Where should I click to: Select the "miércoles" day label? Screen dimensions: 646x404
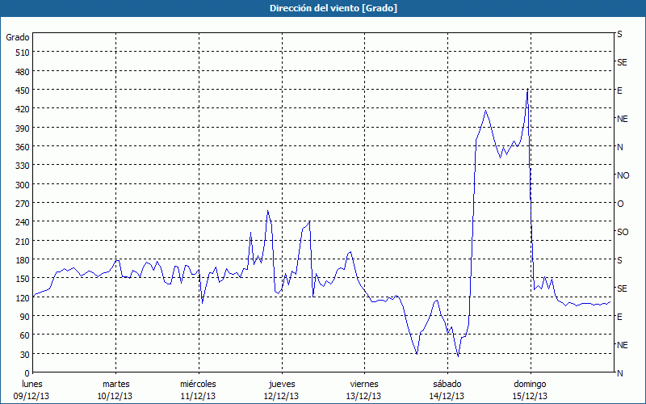(x=199, y=384)
